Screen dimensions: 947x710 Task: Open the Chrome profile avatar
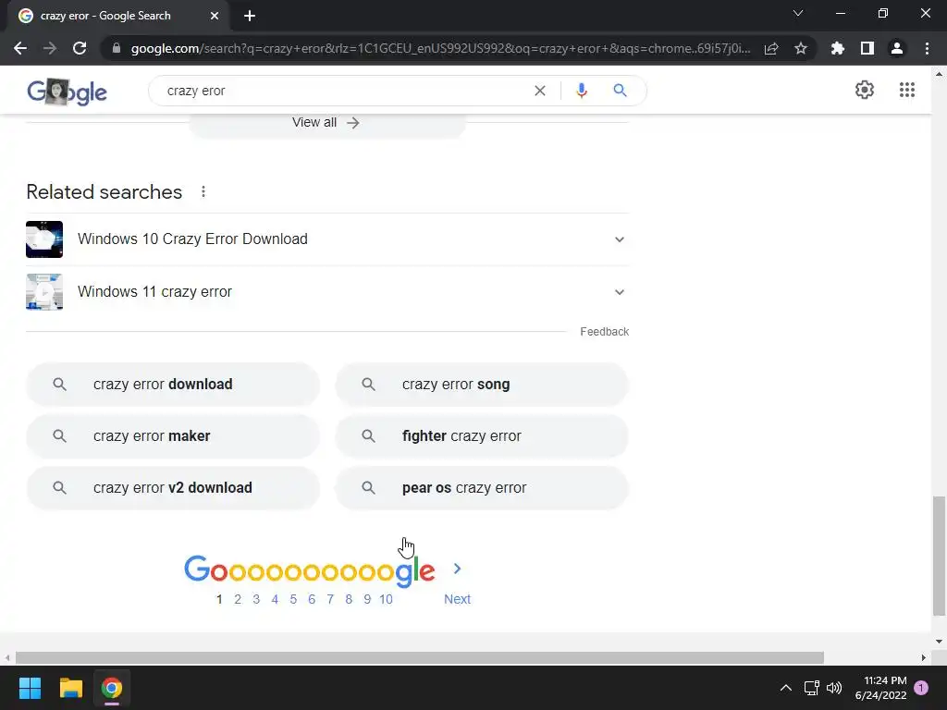897,48
